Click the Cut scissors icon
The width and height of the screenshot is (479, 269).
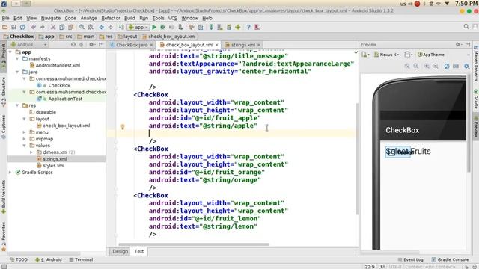pyautogui.click(x=53, y=27)
